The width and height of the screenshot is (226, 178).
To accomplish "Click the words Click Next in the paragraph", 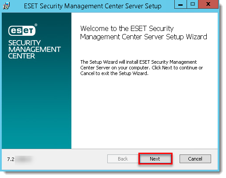I will click(162, 68).
